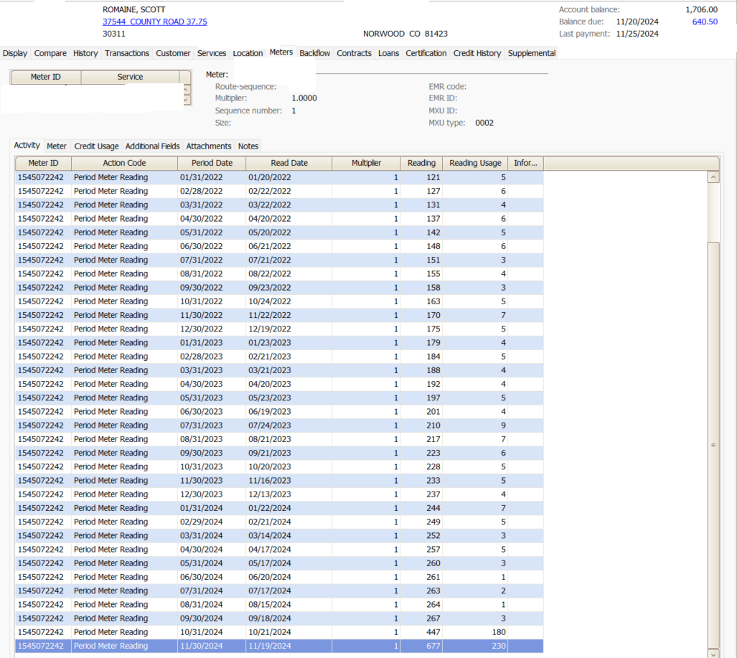Open the Transactions tab
The width and height of the screenshot is (737, 658).
(x=127, y=53)
